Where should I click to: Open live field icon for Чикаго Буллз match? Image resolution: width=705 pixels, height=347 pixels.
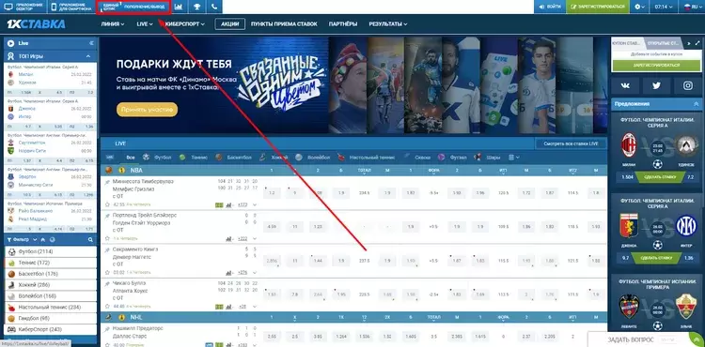coord(219,306)
